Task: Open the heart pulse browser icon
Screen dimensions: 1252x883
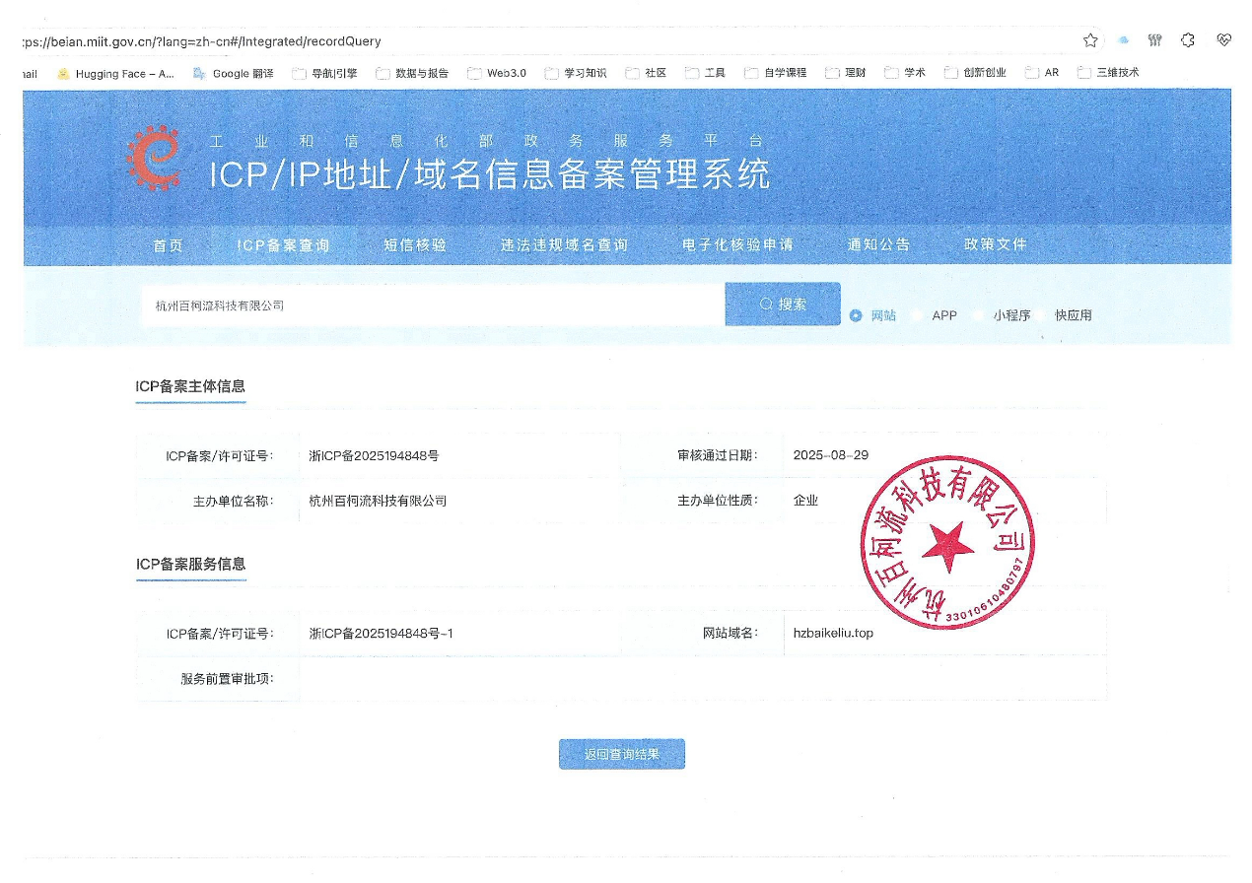Action: (x=1223, y=40)
